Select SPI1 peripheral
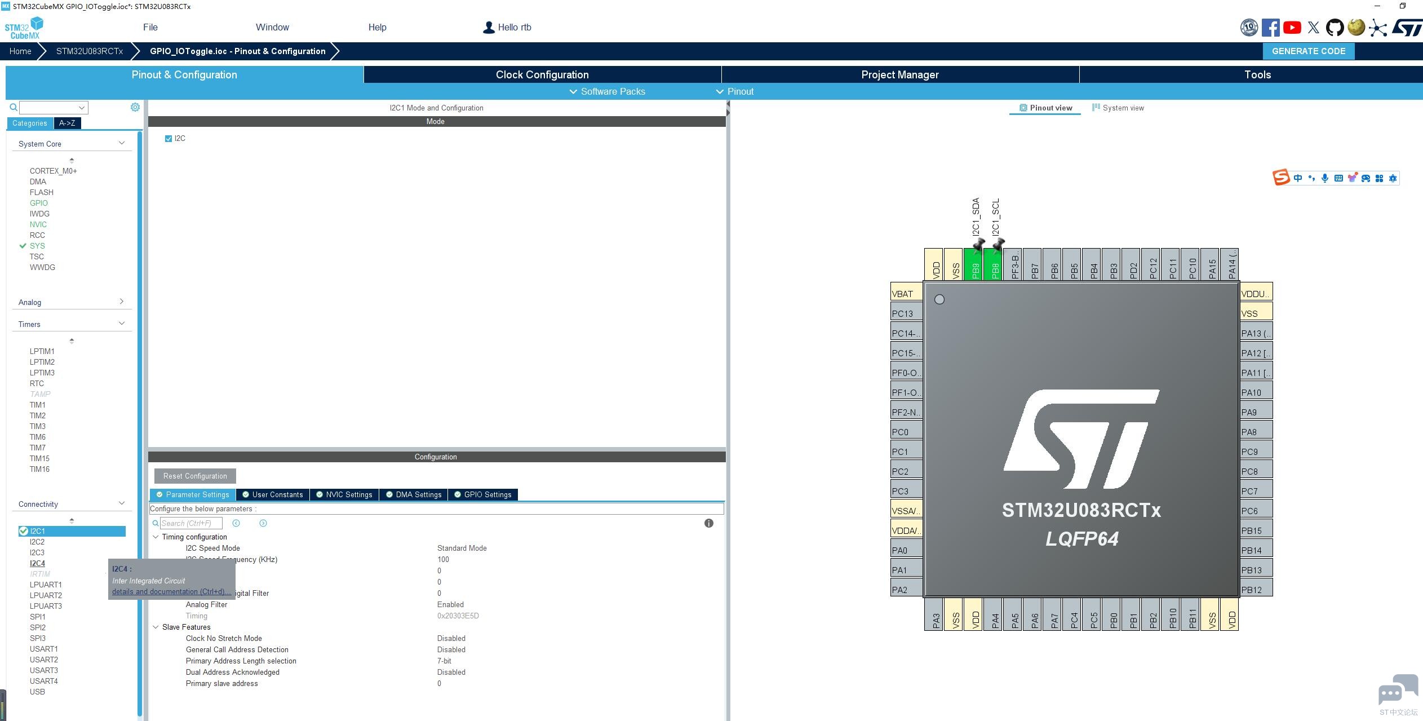Viewport: 1423px width, 721px height. coord(38,617)
